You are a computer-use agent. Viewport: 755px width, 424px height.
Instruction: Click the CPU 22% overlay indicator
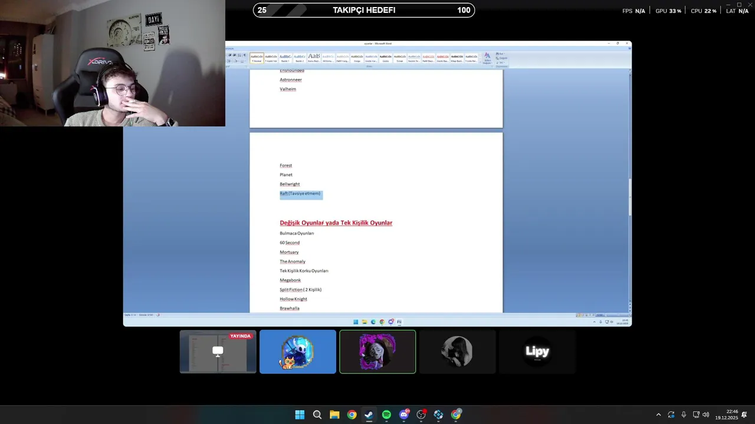click(x=704, y=11)
